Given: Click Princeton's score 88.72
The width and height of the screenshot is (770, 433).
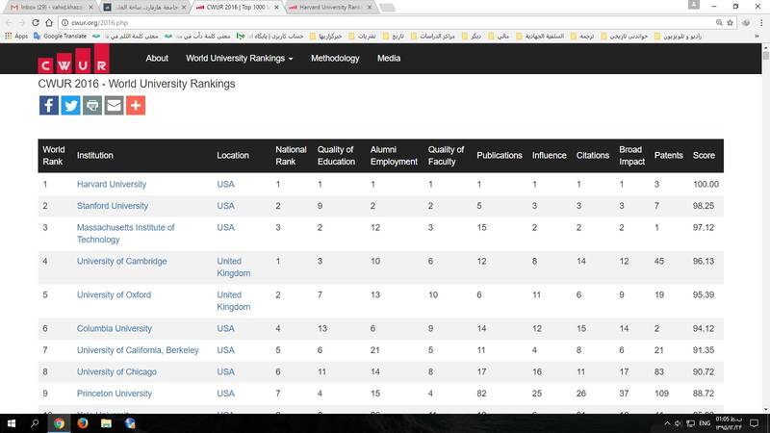Looking at the screenshot, I should 704,394.
